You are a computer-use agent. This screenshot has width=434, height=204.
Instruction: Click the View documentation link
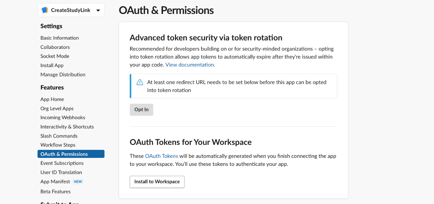(190, 65)
